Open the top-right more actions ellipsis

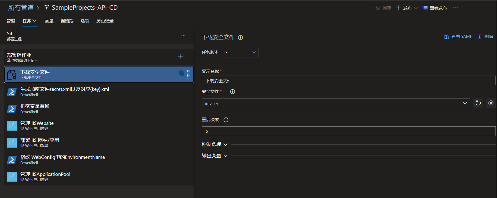[455, 8]
